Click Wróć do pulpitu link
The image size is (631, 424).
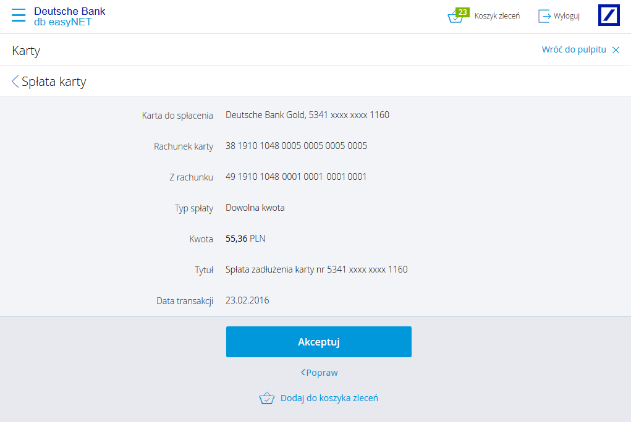574,49
